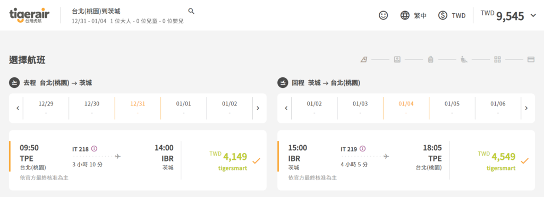Show later return dates after 01/06
Viewport: 544px width, 197px height.
pyautogui.click(x=526, y=108)
